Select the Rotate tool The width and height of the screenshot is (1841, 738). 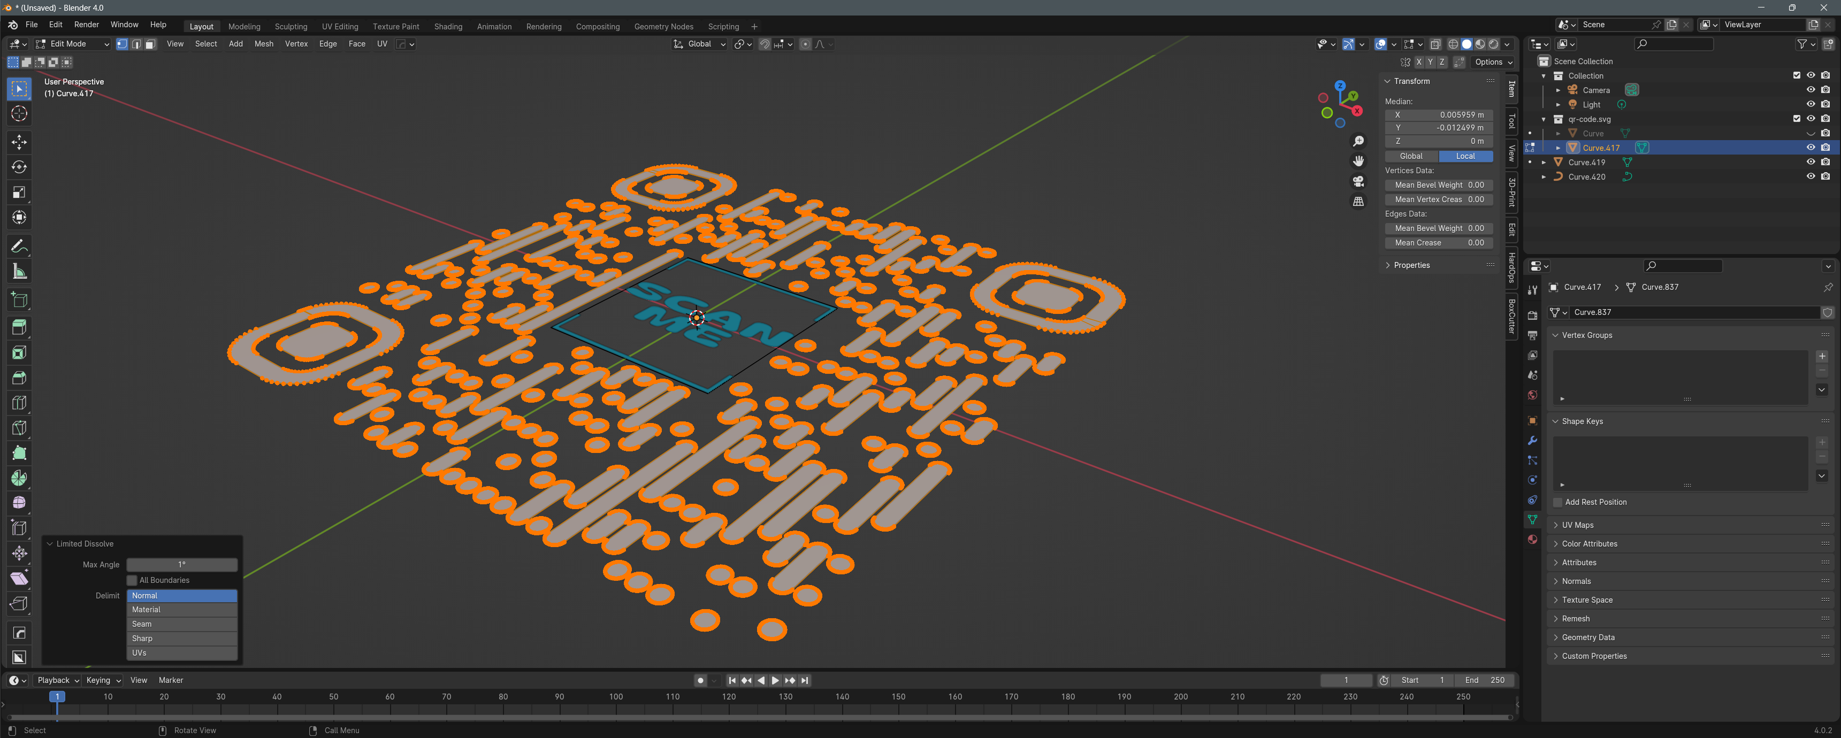pyautogui.click(x=19, y=167)
